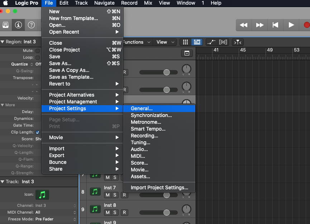Toggle the Loop checkbox in Region inspector
The height and width of the screenshot is (224, 310).
pos(38,58)
